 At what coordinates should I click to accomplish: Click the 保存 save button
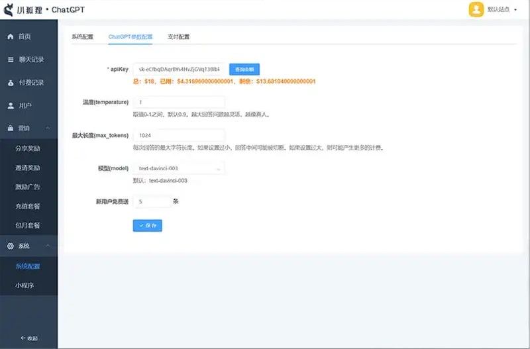(x=147, y=225)
